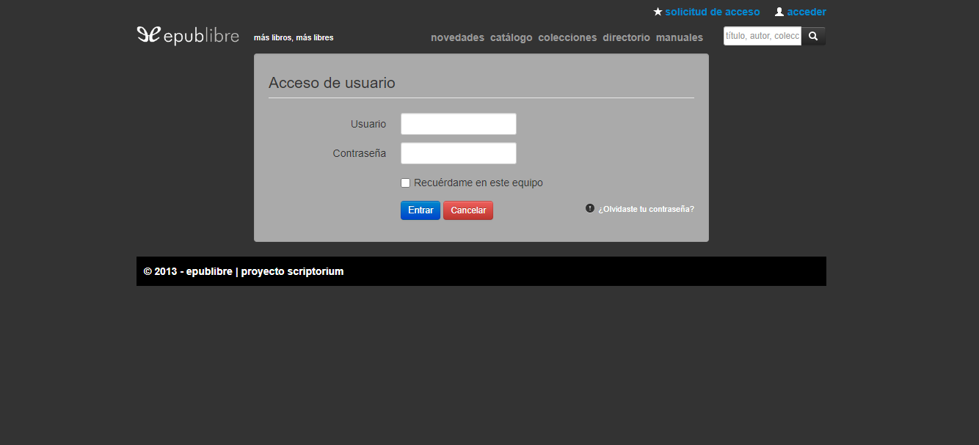
Task: Click the más libros, más libres tagline
Action: [293, 37]
